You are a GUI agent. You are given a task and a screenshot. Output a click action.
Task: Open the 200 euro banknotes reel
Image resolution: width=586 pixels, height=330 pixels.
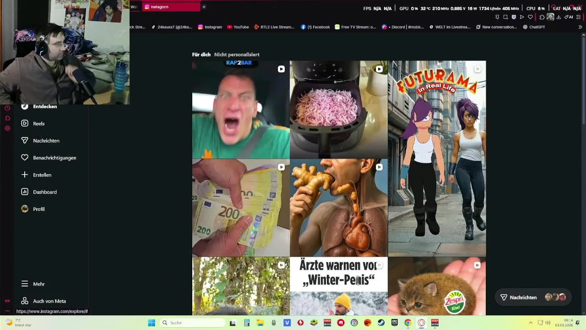pyautogui.click(x=241, y=208)
